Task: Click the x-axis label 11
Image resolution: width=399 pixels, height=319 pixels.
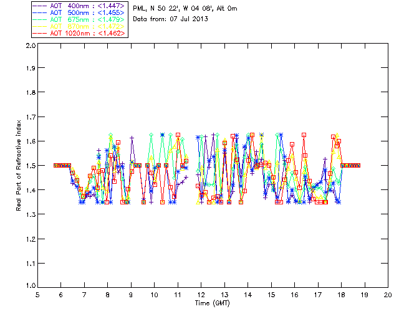Action: (178, 295)
